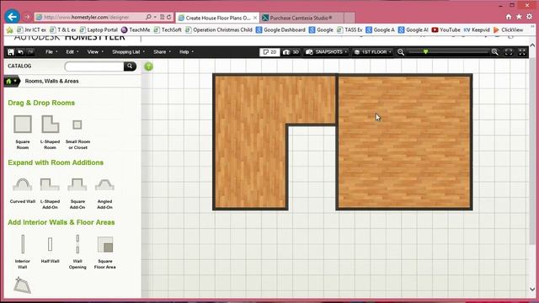Close the Create House Floor Plans tab
The width and height of the screenshot is (539, 303).
coord(255,18)
